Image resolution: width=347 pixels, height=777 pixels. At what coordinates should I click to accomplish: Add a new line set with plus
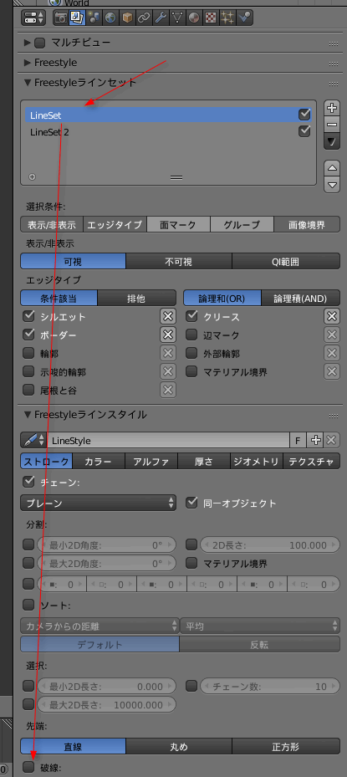click(332, 107)
